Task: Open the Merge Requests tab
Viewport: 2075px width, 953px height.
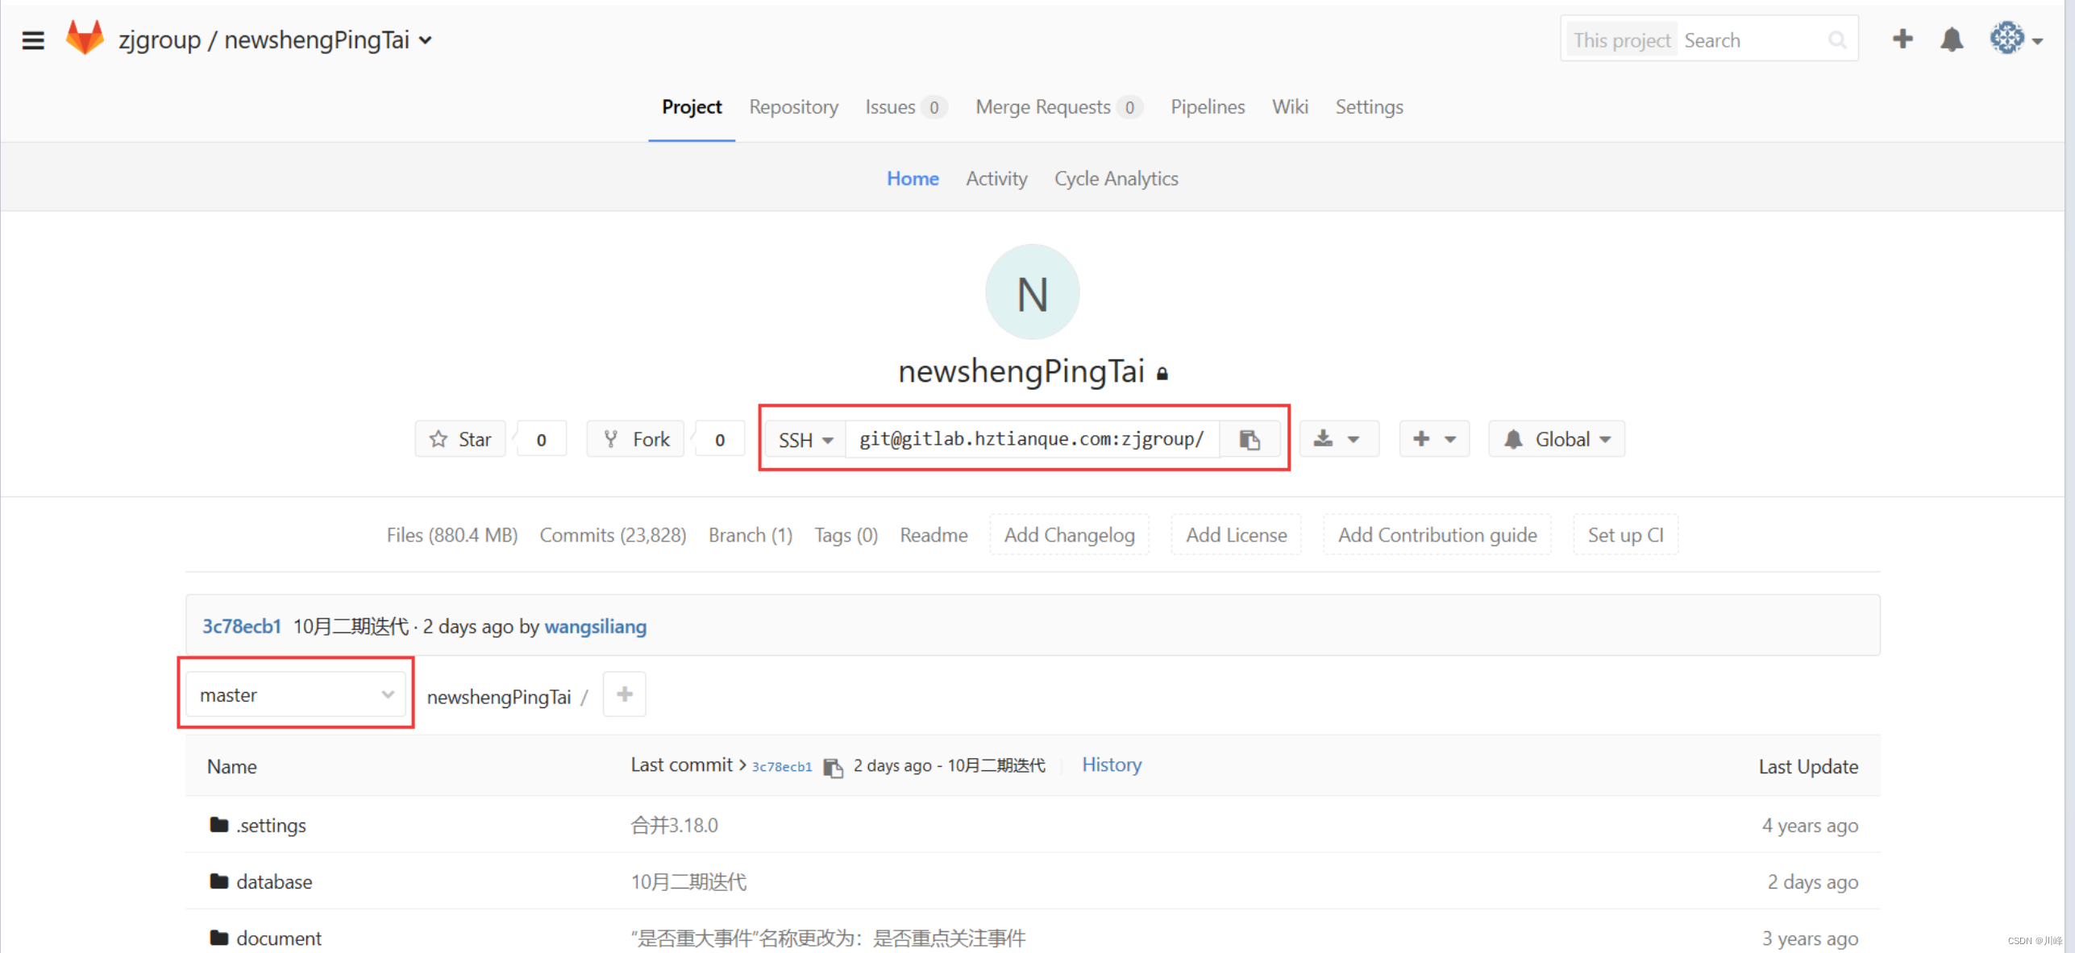Action: tap(1058, 107)
